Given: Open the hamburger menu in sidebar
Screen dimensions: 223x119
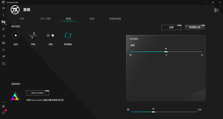Looking at the screenshot, I should pos(4,8).
